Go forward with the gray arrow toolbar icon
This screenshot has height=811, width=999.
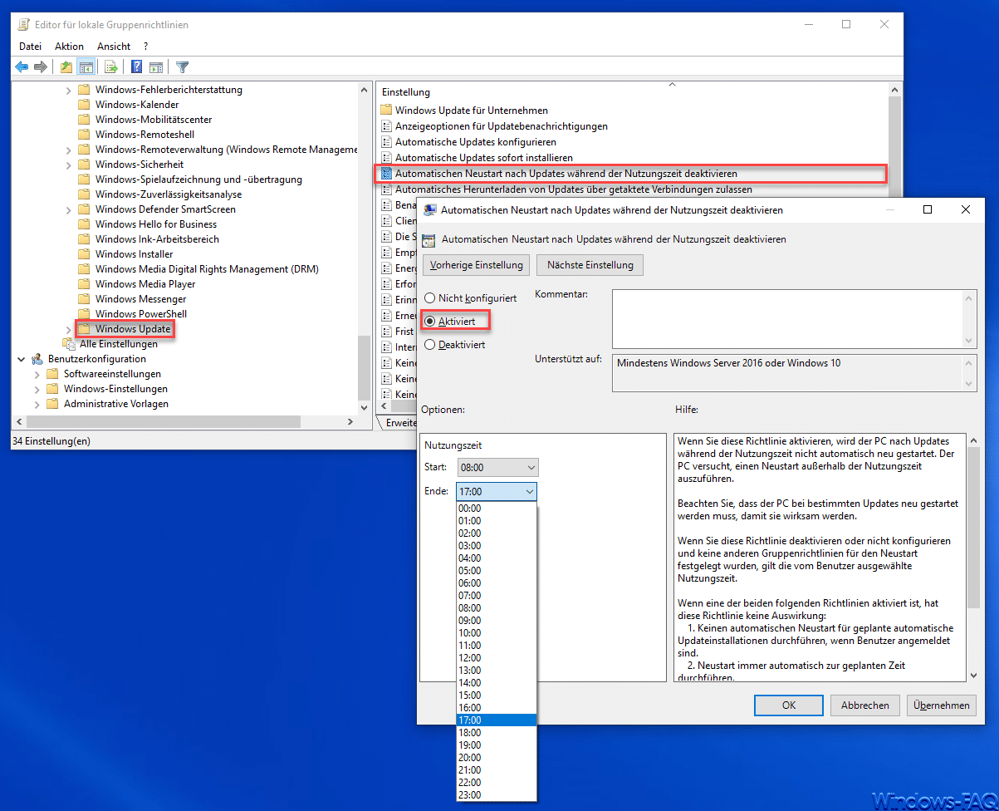tap(40, 66)
